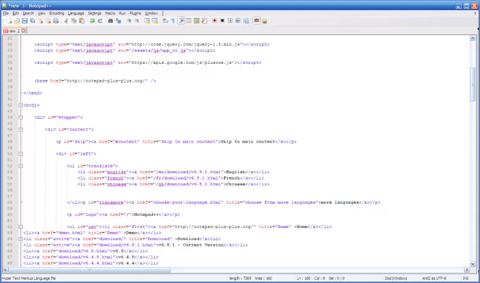
Task: Open Find with the binoculars icon
Action: pyautogui.click(x=110, y=20)
